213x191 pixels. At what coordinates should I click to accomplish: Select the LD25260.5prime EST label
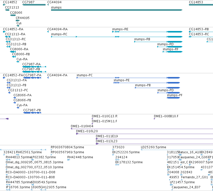pos(153,147)
